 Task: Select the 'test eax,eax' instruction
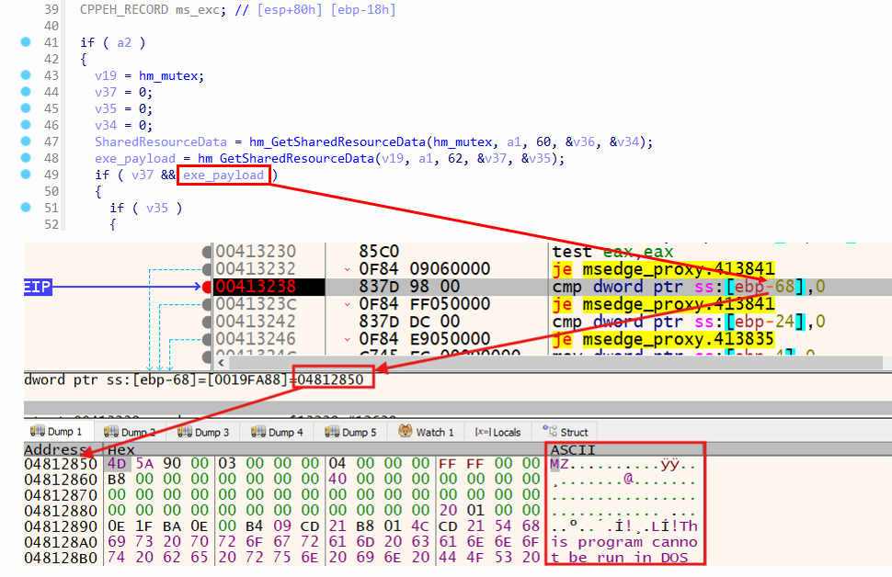click(x=612, y=251)
